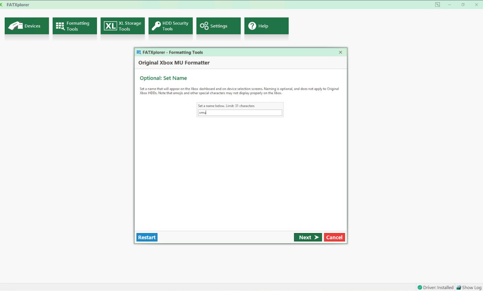The height and width of the screenshot is (291, 483).
Task: Open the Help section
Action: [266, 26]
